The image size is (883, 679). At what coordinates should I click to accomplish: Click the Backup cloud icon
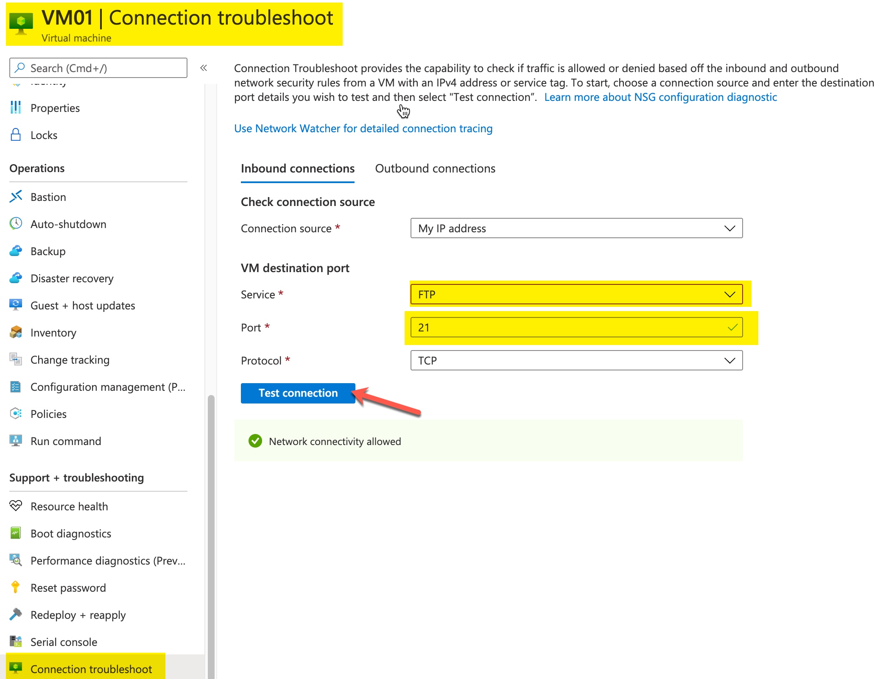click(x=16, y=251)
